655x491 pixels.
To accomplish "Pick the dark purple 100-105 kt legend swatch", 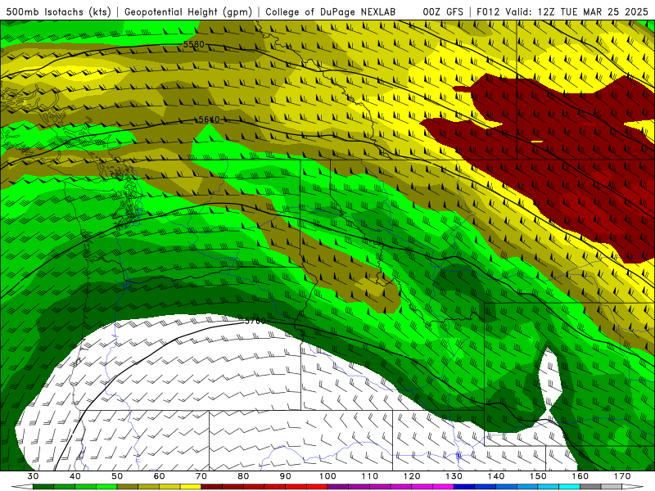I will tap(337, 486).
